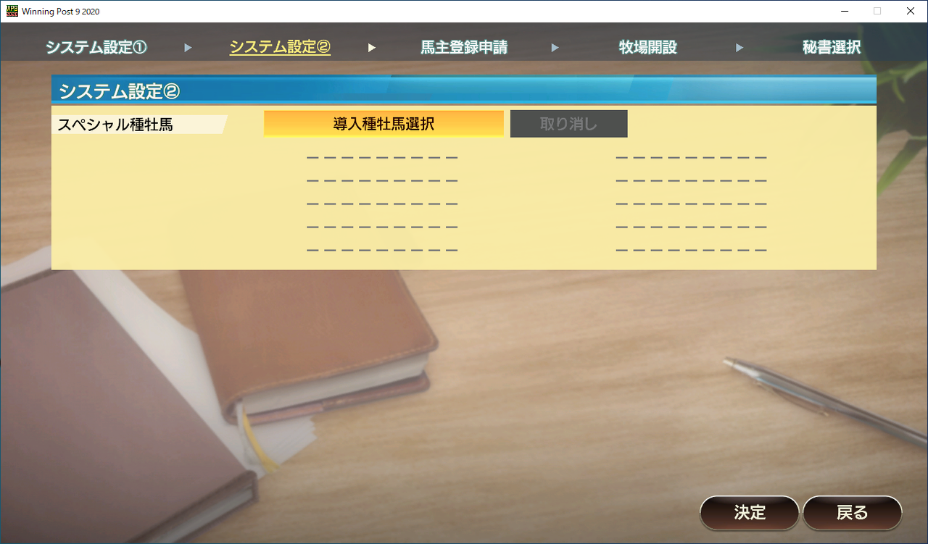
Task: Go back using the 戻る button
Action: [x=853, y=513]
